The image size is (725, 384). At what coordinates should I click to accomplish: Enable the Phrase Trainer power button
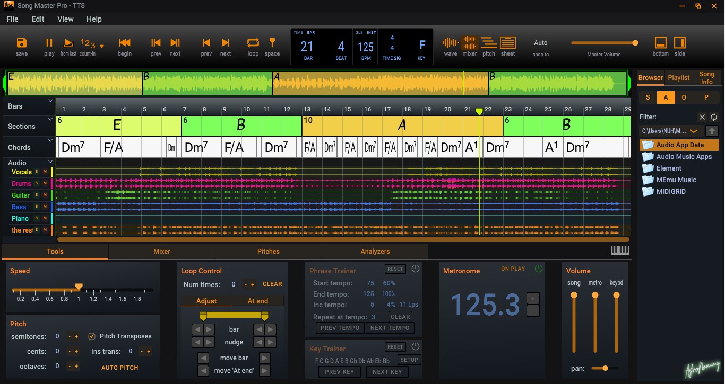point(416,269)
